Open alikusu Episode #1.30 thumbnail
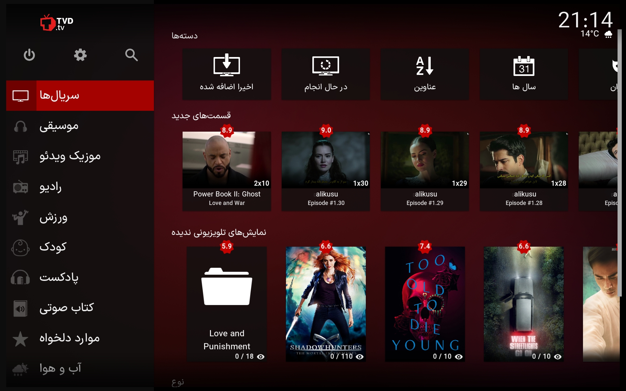This screenshot has width=626, height=391. click(x=325, y=160)
